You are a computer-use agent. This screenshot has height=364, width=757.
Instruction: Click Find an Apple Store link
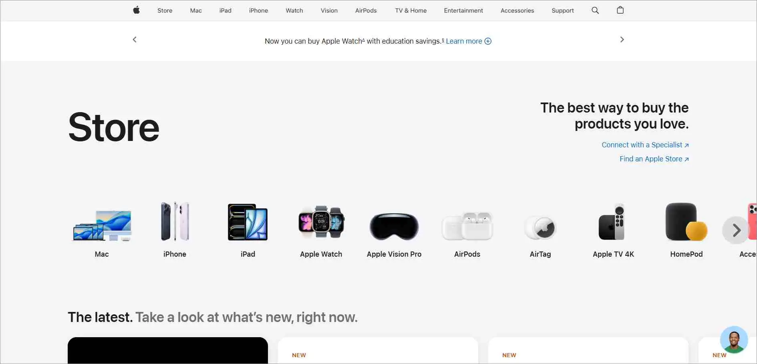654,159
